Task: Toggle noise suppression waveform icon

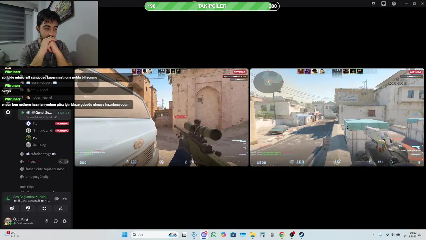Action: [x=57, y=199]
